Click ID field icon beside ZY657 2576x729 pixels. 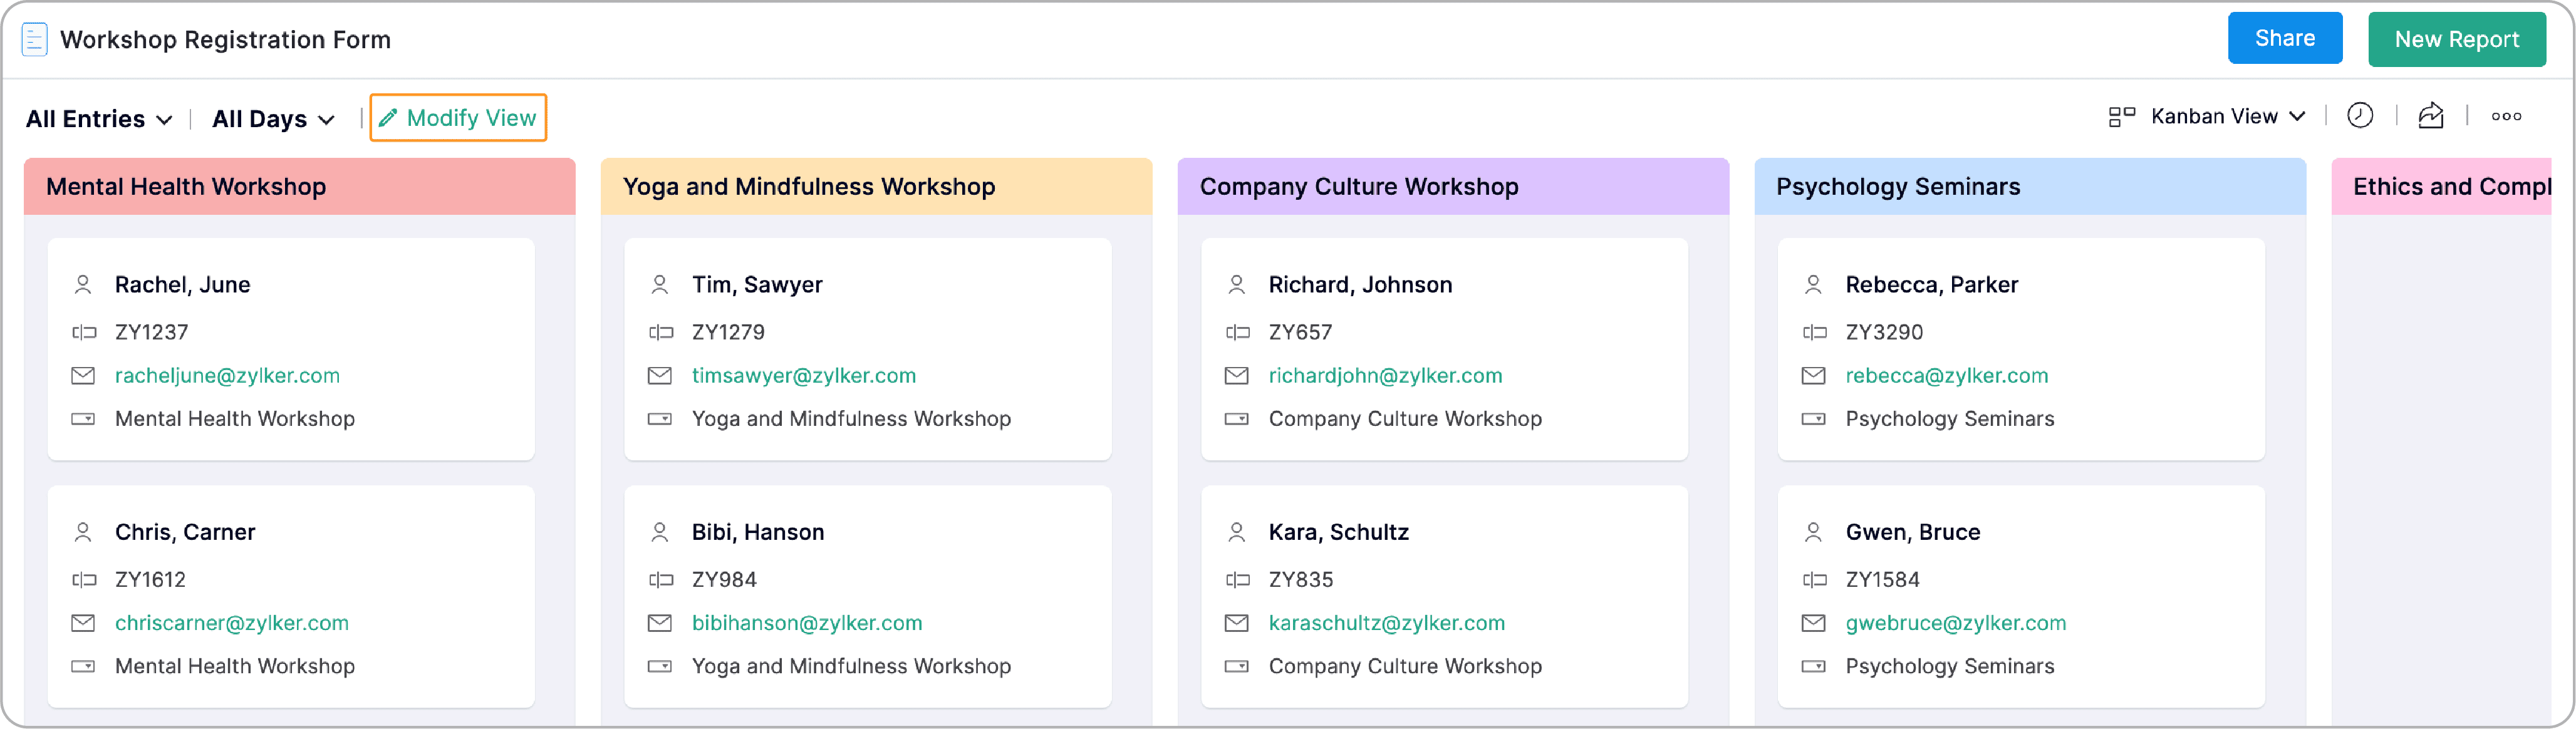[x=1238, y=333]
